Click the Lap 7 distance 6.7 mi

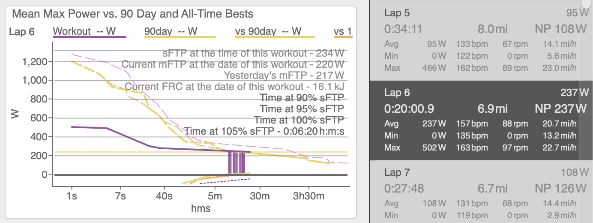[x=492, y=188]
